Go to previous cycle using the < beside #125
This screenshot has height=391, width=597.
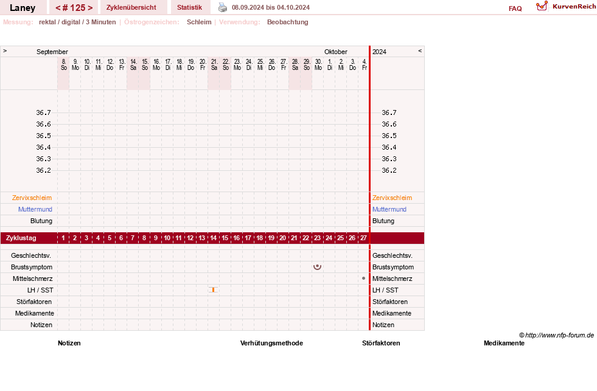[58, 8]
